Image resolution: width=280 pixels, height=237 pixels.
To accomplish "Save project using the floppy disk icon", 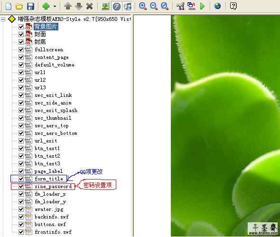I will coord(30,7).
